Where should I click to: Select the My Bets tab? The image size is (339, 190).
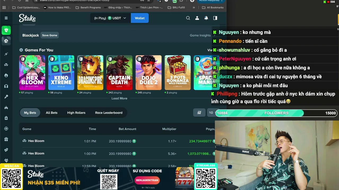(30, 113)
